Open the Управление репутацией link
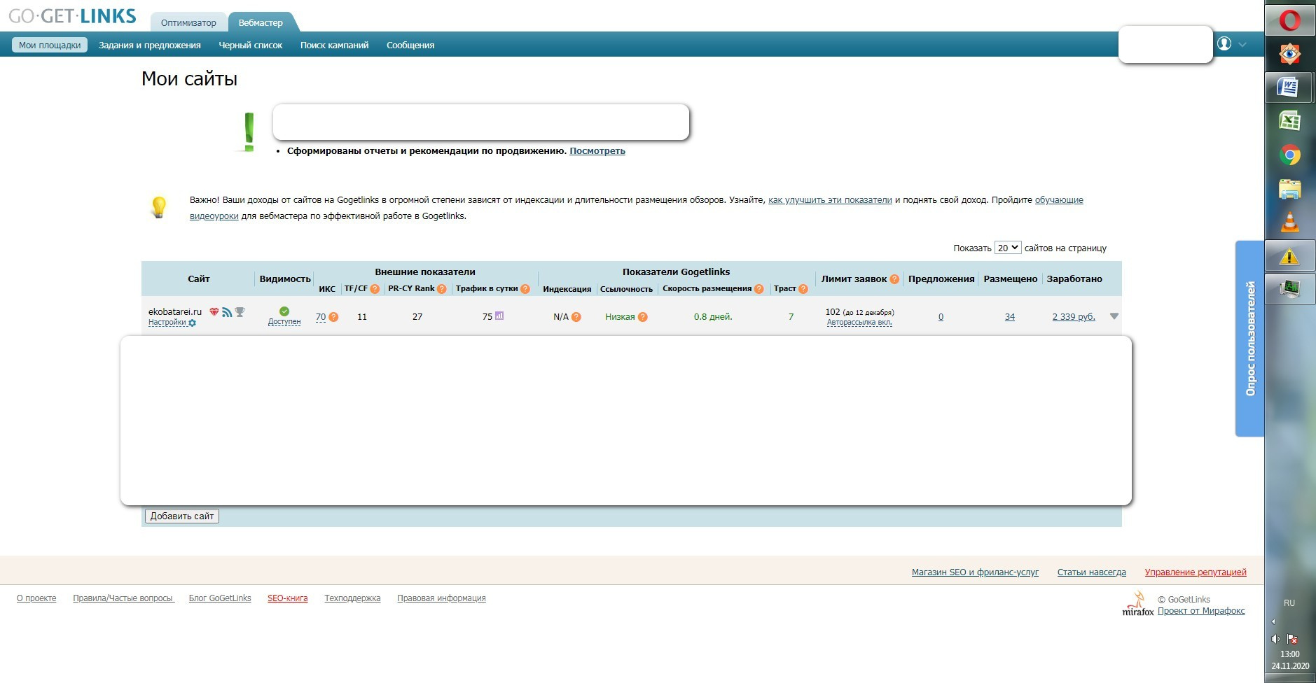1316x683 pixels. point(1196,572)
